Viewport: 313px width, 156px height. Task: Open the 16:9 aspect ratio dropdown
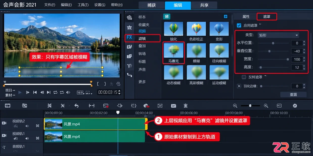click(x=80, y=93)
